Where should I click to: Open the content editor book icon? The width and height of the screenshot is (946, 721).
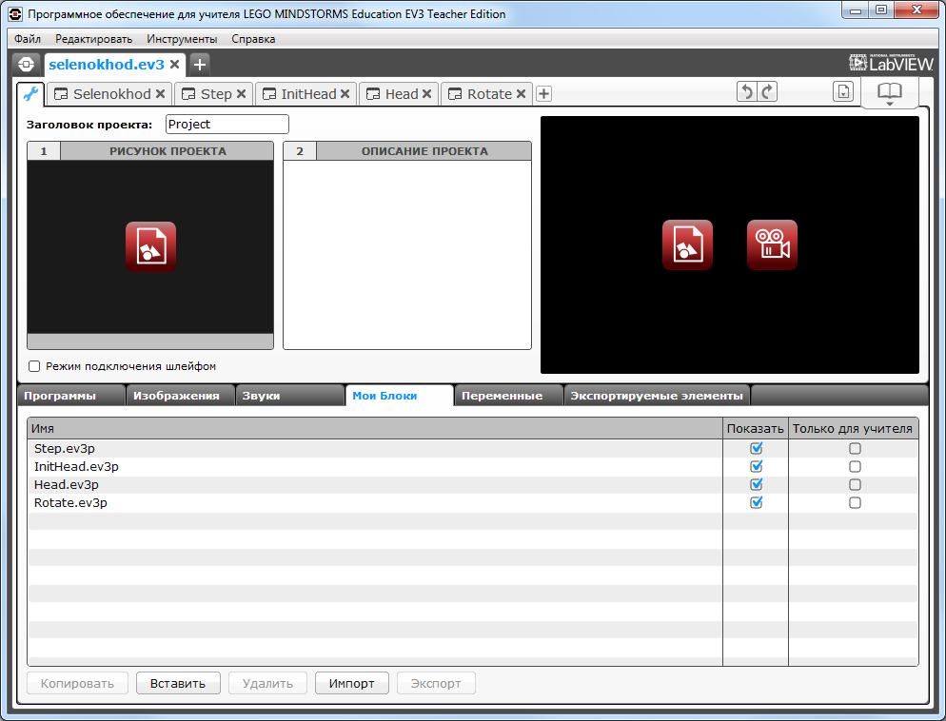pyautogui.click(x=890, y=93)
